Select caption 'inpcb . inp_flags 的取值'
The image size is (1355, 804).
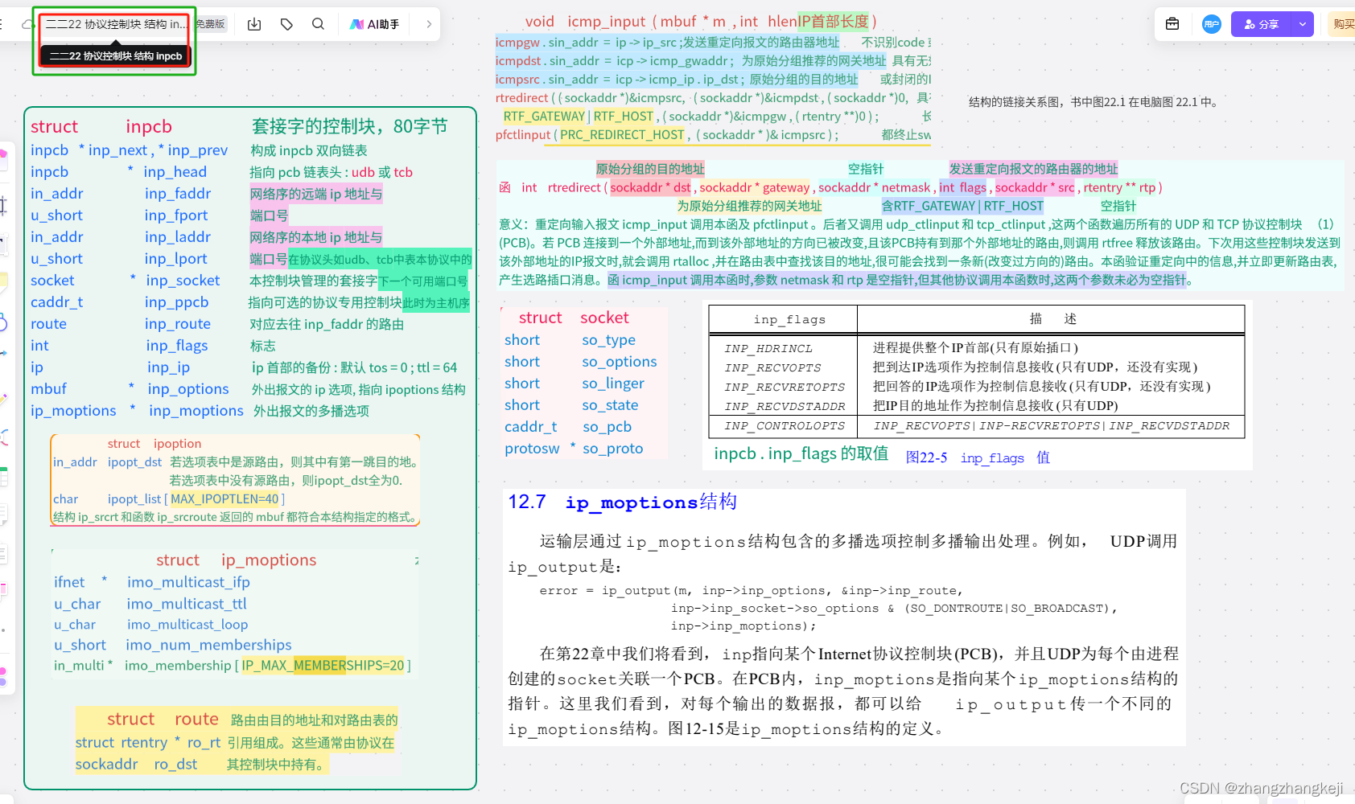[801, 453]
